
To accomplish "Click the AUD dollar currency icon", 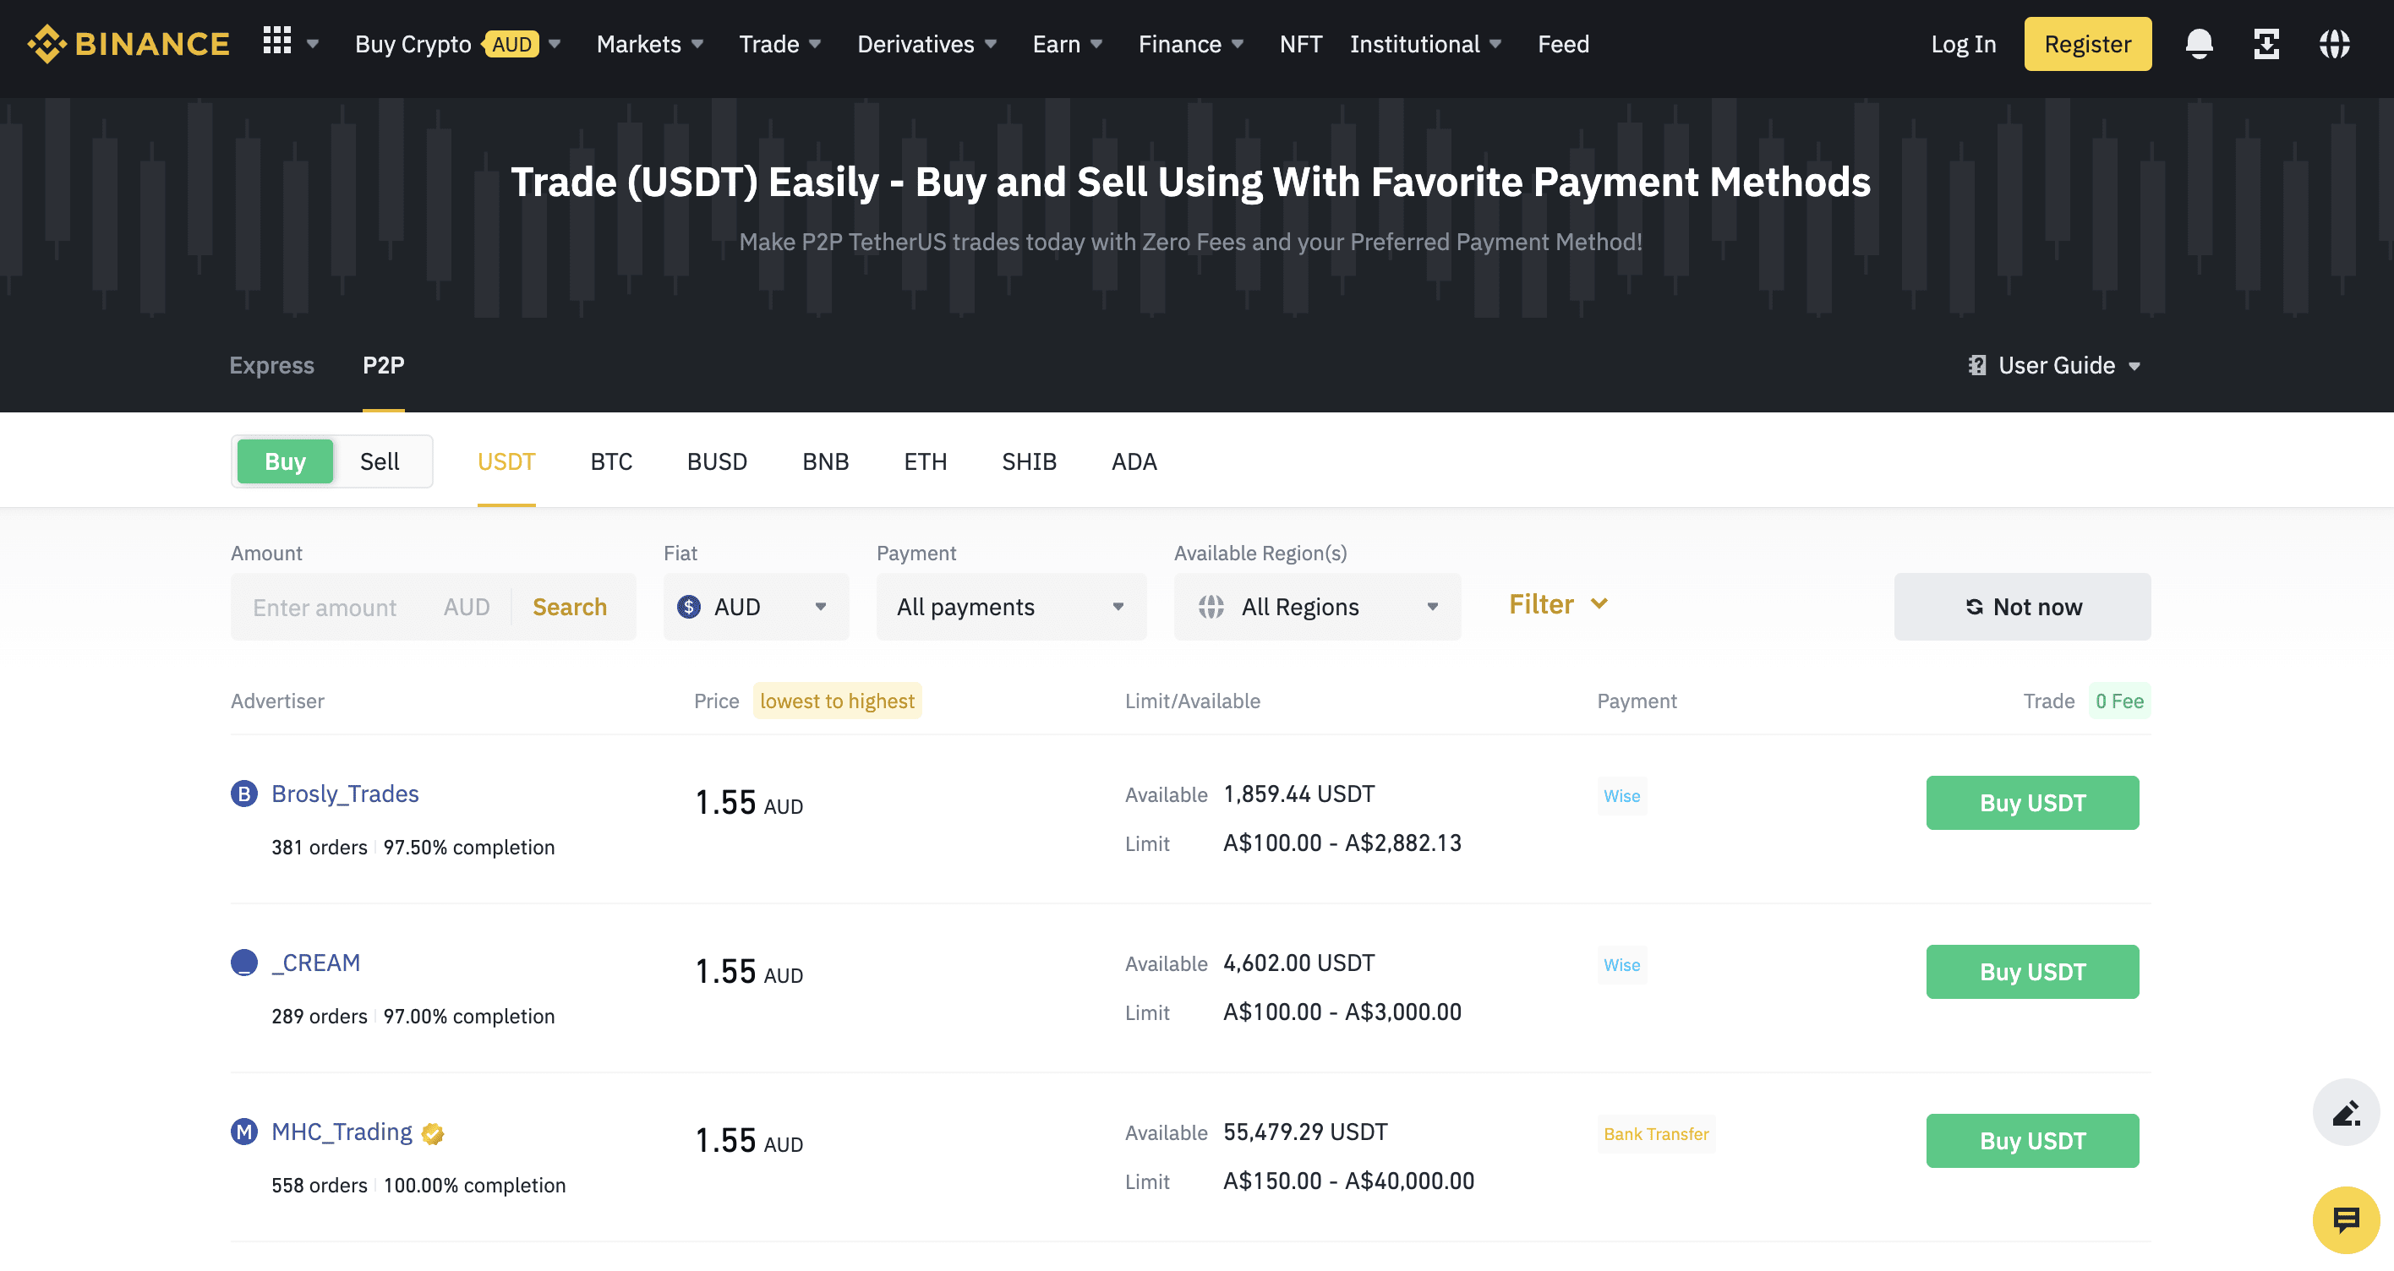I will point(689,607).
